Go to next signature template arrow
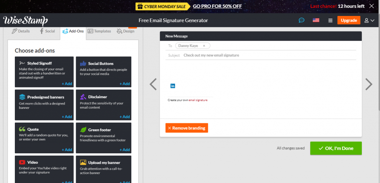The image size is (380, 183). (368, 84)
